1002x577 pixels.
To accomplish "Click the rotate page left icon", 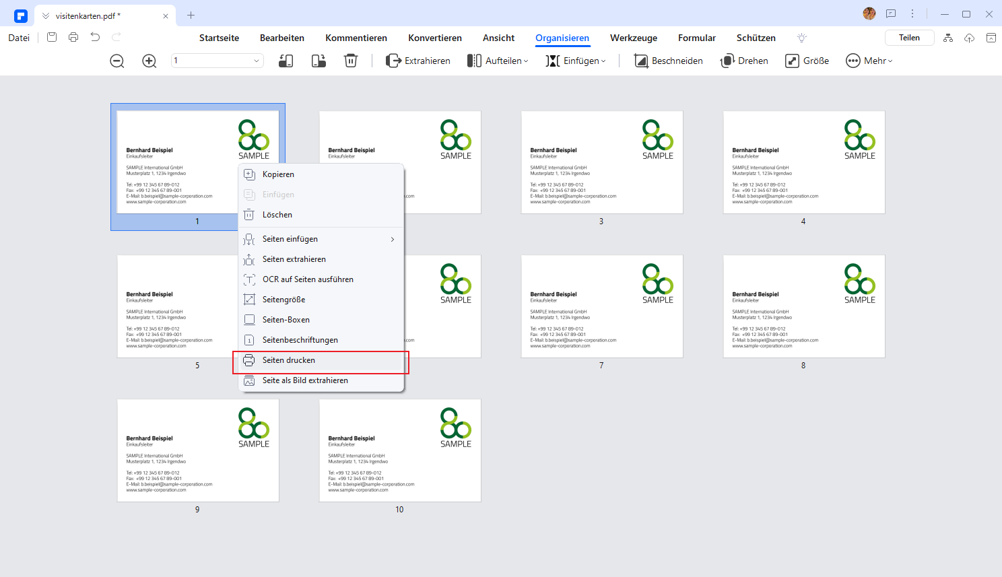I will [286, 61].
